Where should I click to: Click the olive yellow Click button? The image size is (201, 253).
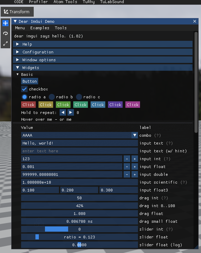[46, 105]
